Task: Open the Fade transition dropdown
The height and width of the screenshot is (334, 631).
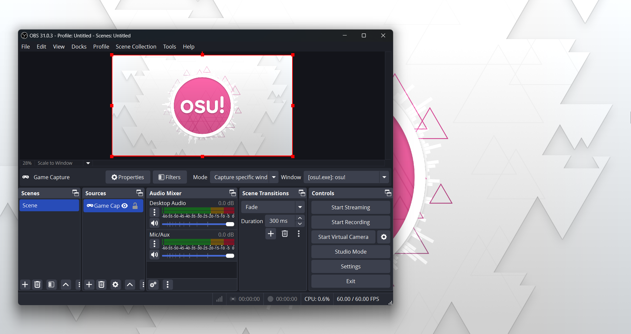Action: [273, 207]
